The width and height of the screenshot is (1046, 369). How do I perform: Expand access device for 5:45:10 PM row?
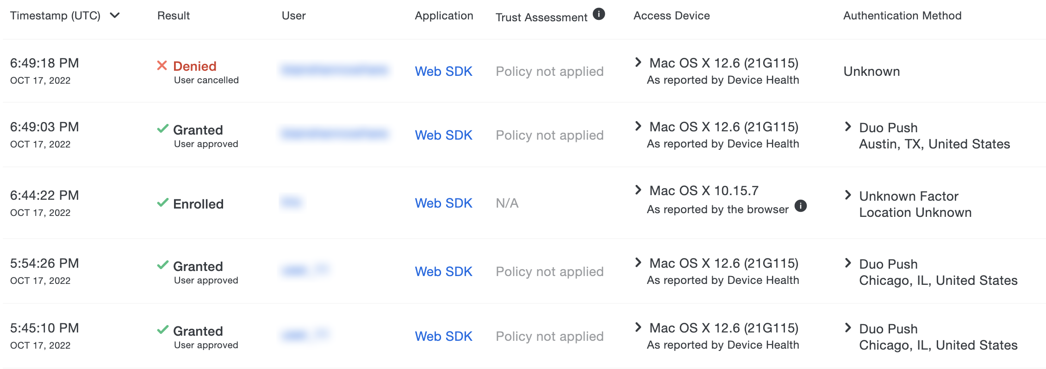(639, 327)
